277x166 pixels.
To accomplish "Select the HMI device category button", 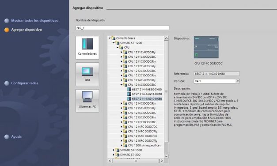I will [87, 74].
